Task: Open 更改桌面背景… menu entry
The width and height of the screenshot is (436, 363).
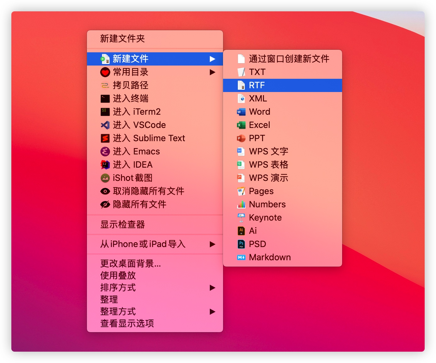Action: click(x=155, y=263)
